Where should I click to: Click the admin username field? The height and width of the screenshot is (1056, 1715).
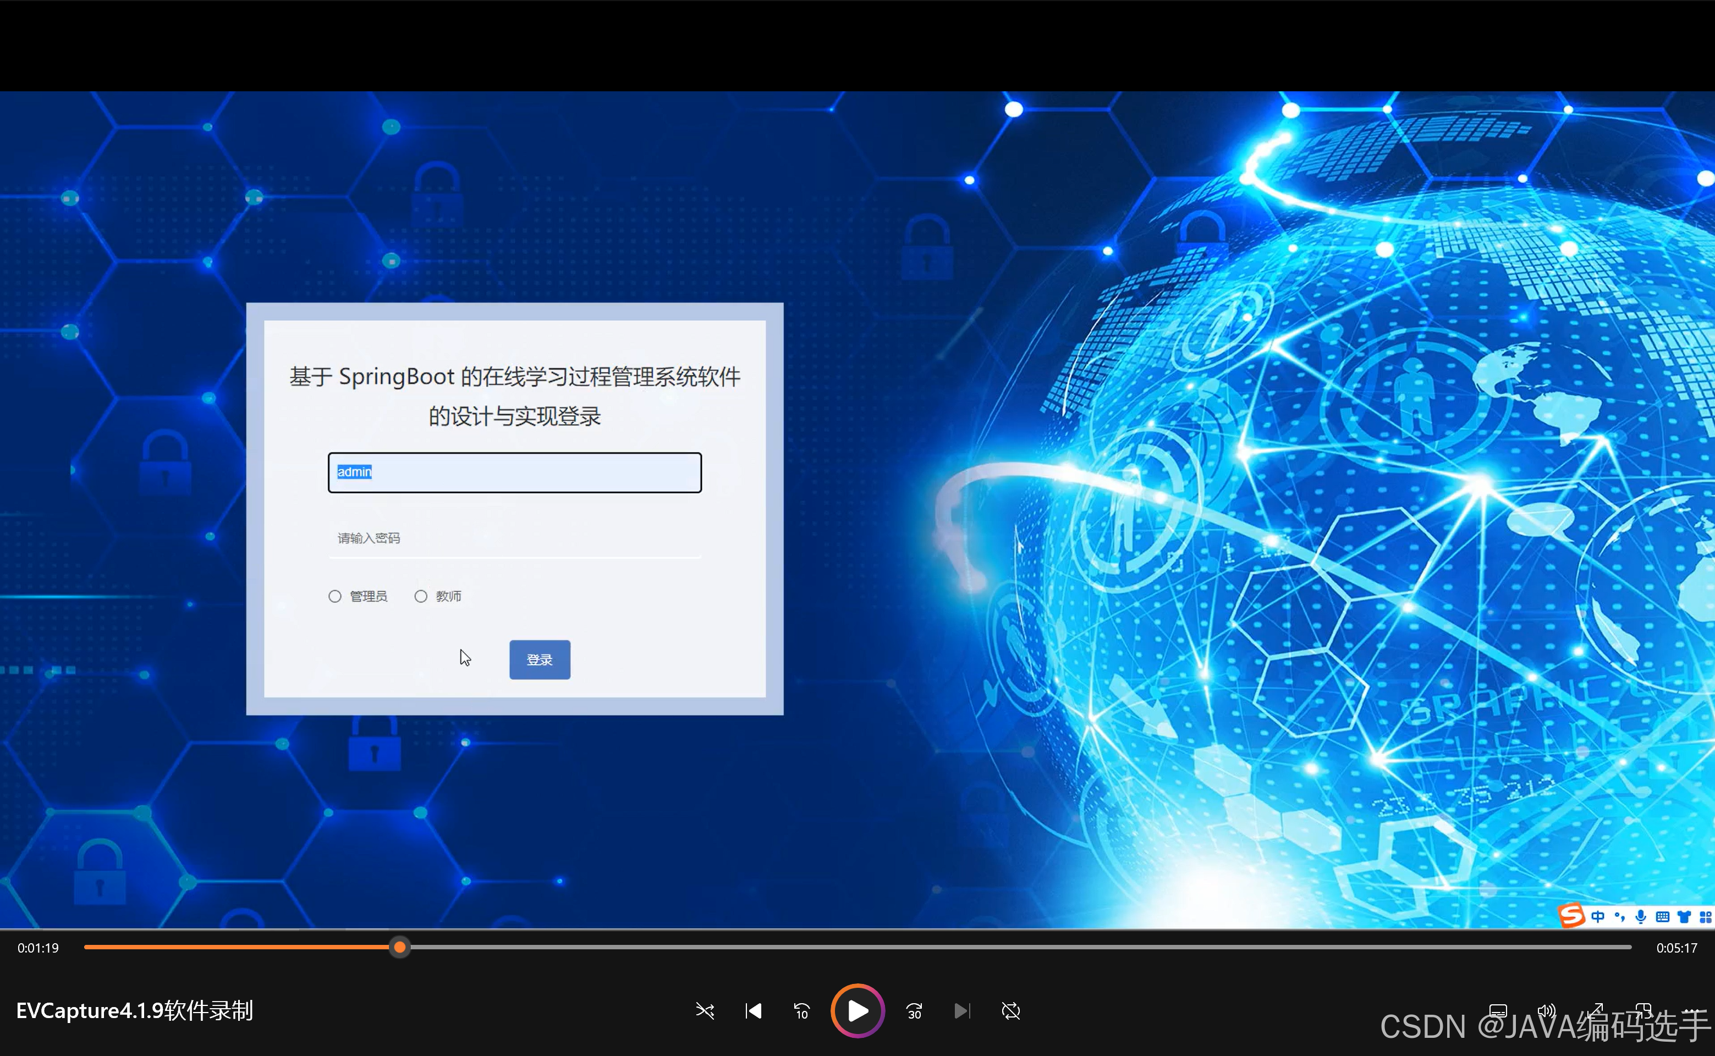(515, 473)
